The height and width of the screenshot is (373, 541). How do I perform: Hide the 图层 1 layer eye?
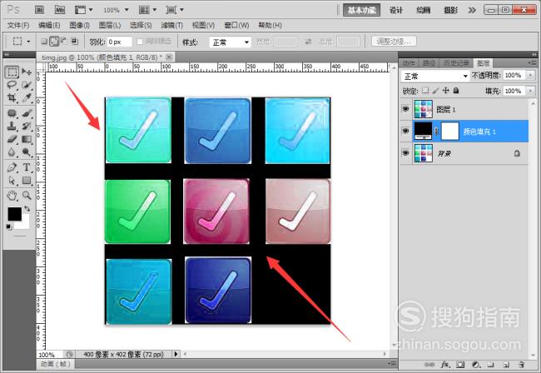pyautogui.click(x=406, y=109)
